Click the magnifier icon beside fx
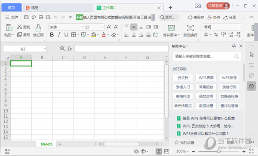Viewport: 258px width, 156px height. 62,49
